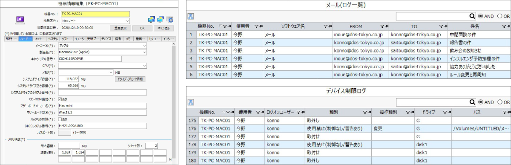Open the 製品名 dropdown showing MacBook Air
The width and height of the screenshot is (511, 165).
pyautogui.click(x=103, y=52)
